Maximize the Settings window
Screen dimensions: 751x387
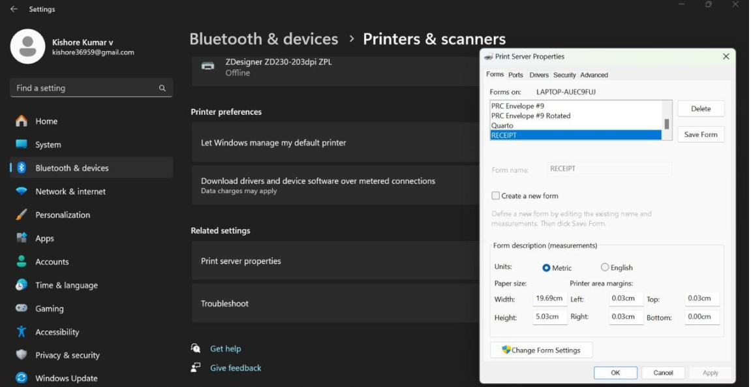coord(709,5)
